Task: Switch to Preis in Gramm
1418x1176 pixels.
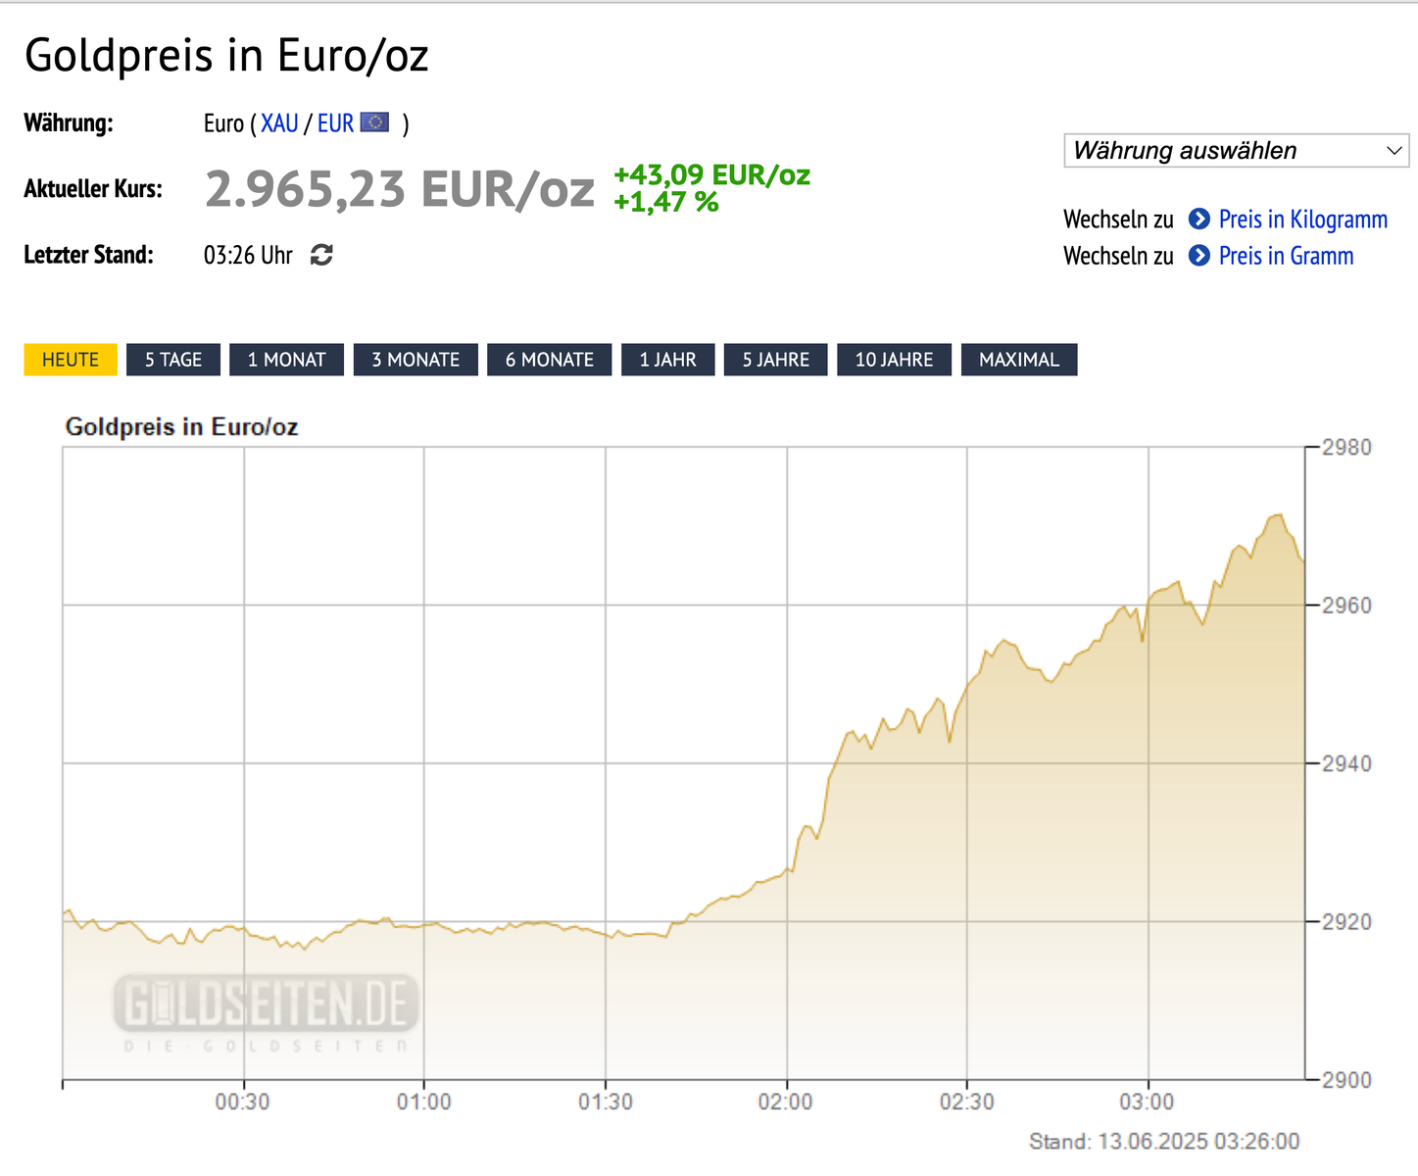Action: (1286, 257)
